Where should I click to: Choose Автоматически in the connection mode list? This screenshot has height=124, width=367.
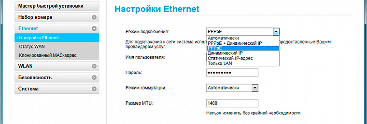point(243,38)
